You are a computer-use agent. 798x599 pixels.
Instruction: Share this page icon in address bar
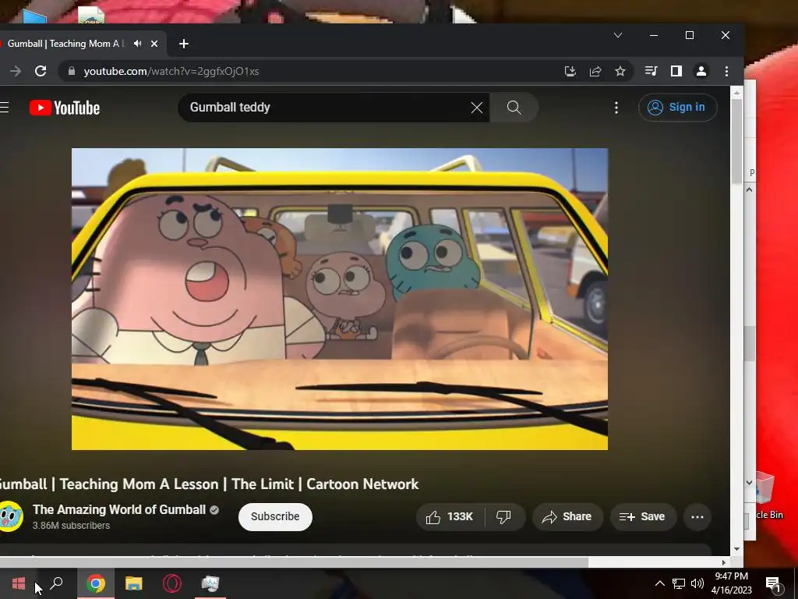595,71
